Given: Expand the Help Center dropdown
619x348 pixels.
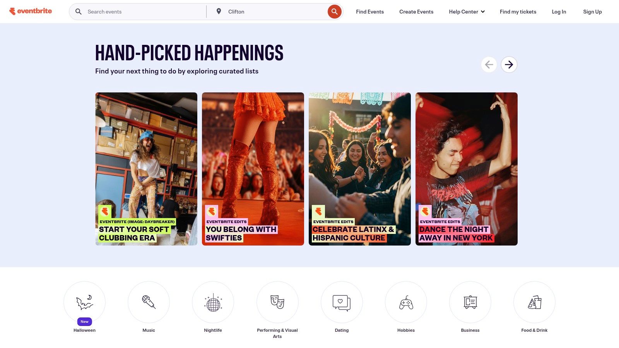Looking at the screenshot, I should (467, 12).
